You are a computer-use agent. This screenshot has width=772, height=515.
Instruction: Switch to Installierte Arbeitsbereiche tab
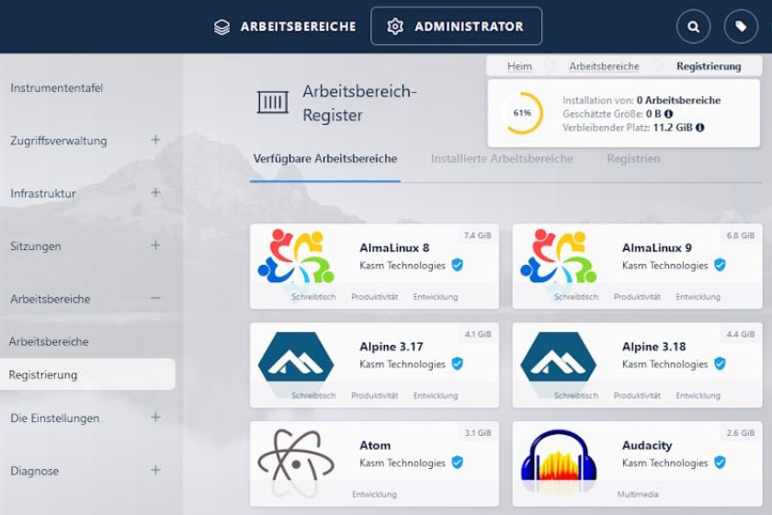click(x=502, y=159)
